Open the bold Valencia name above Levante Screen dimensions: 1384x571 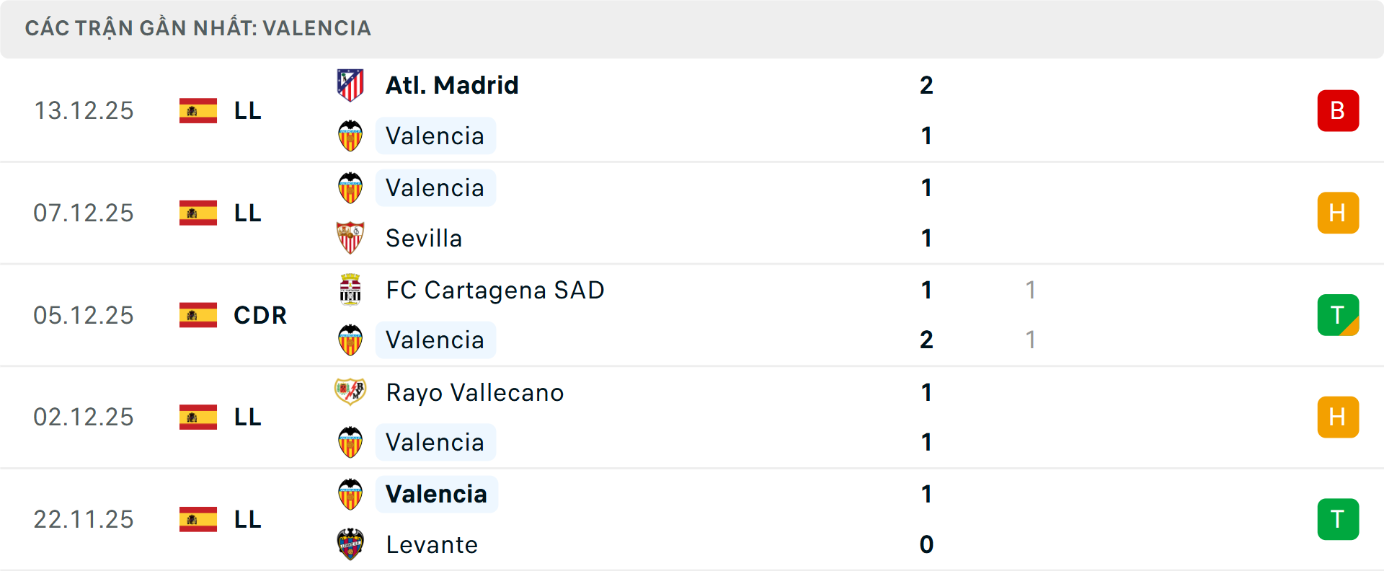coord(436,494)
